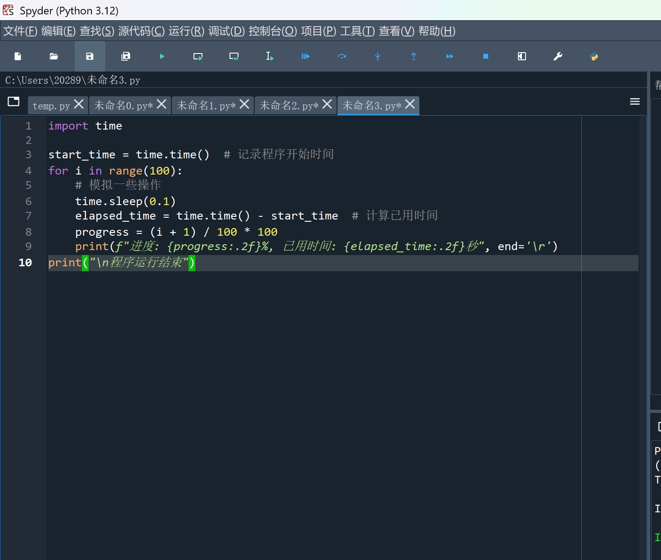
Task: Close the 未命名3.py* tab
Action: (x=410, y=104)
